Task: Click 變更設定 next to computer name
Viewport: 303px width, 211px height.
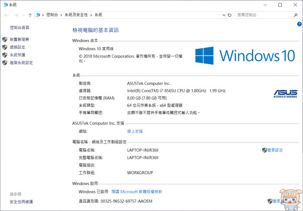Action: pos(275,150)
